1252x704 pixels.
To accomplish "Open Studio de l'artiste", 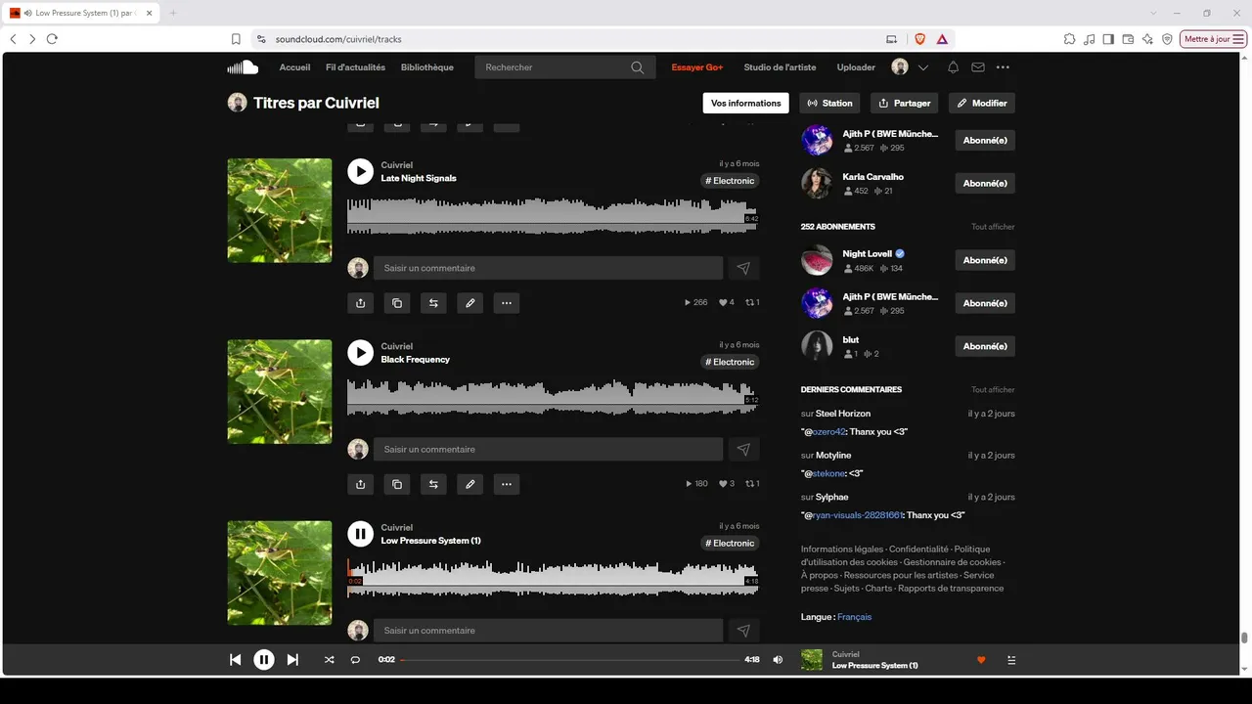I will click(x=780, y=67).
